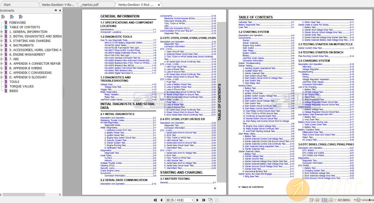Screen dimensions: 374x203
Task: Expand the 1. GENERAL INFORMATION bookmark
Action: tap(2, 32)
